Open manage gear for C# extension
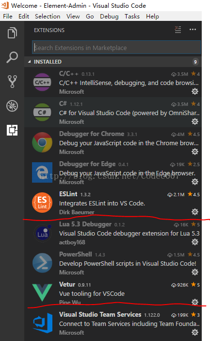The width and height of the screenshot is (210, 341). [195, 121]
